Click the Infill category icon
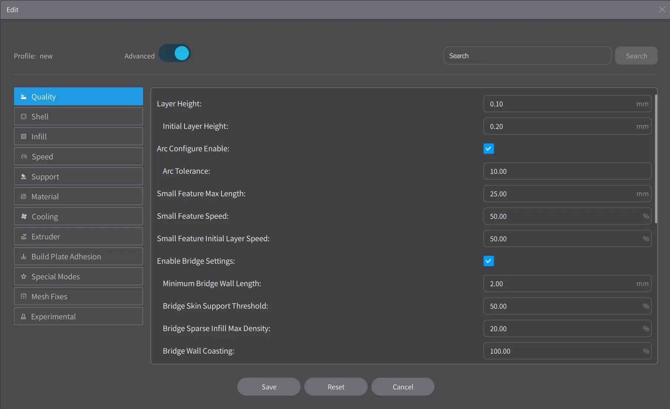The width and height of the screenshot is (670, 409). point(24,136)
